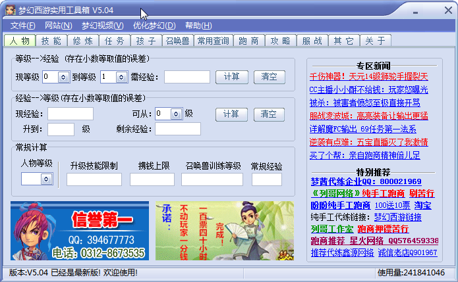Open the 文件(F) menu
This screenshot has height=282, width=458.
click(23, 26)
